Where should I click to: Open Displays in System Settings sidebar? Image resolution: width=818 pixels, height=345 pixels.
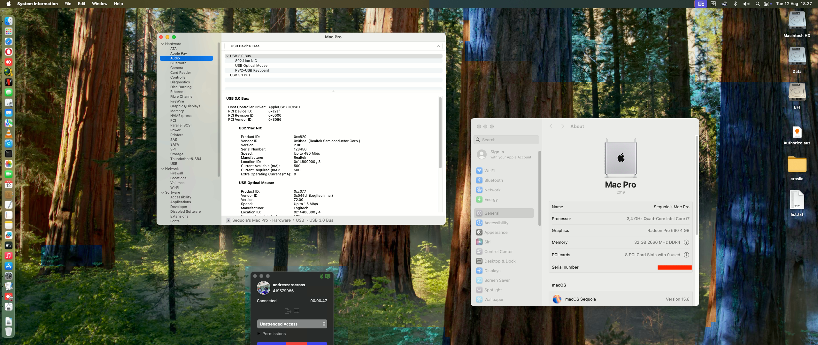[x=504, y=271]
